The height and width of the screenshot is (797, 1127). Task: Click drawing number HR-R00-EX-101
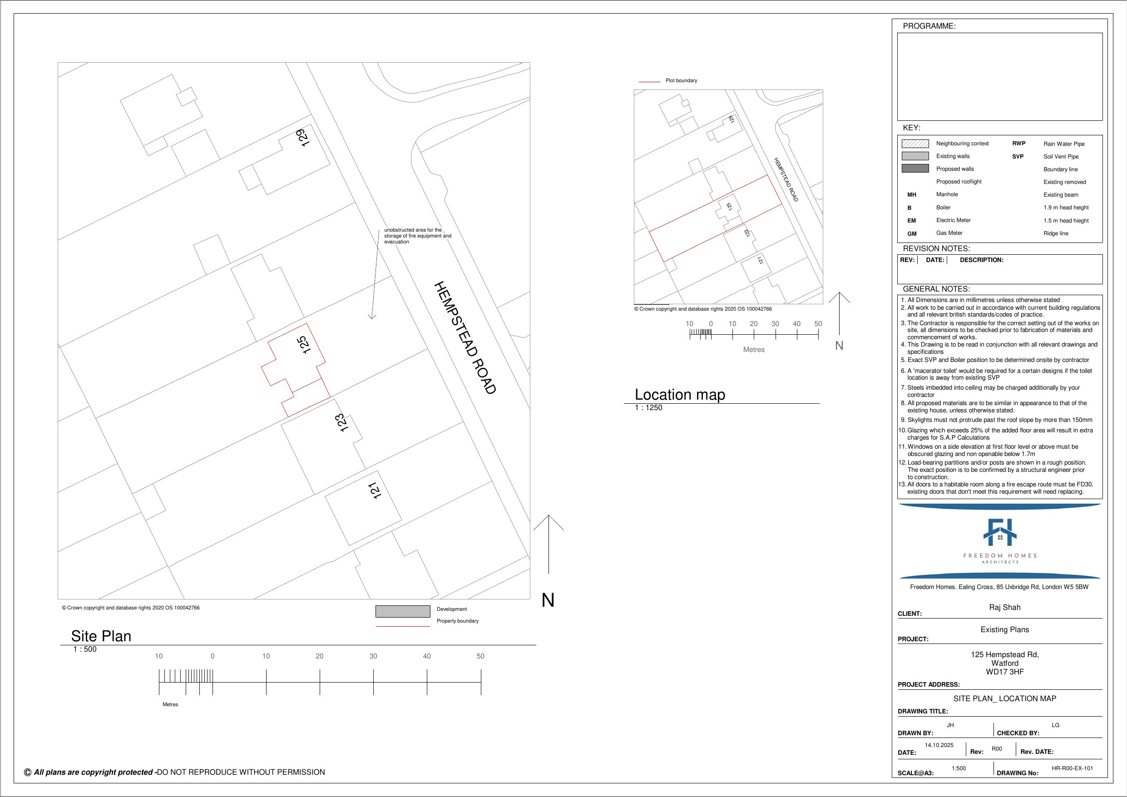coord(1072,768)
